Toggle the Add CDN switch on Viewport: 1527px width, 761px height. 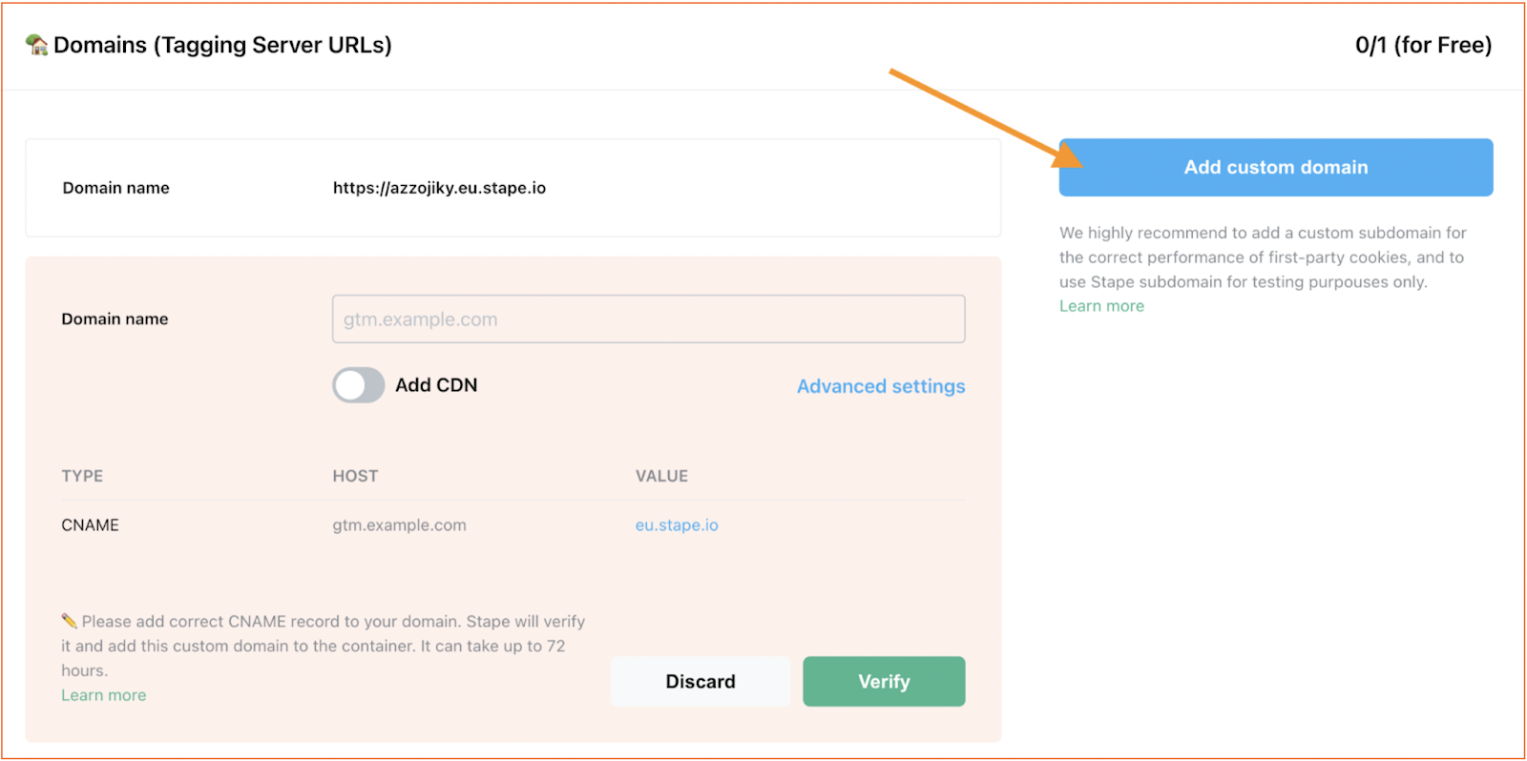pos(358,385)
